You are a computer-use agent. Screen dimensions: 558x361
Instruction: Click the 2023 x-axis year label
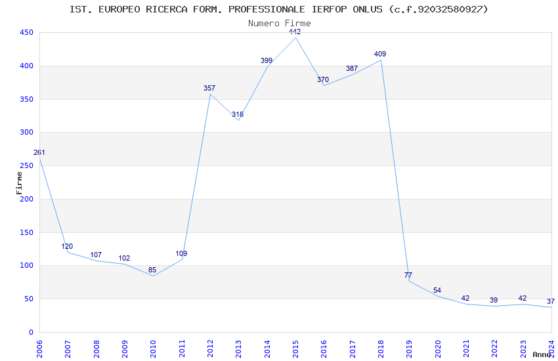[x=523, y=349]
